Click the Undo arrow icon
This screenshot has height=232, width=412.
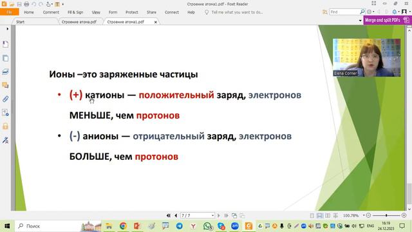pyautogui.click(x=34, y=4)
